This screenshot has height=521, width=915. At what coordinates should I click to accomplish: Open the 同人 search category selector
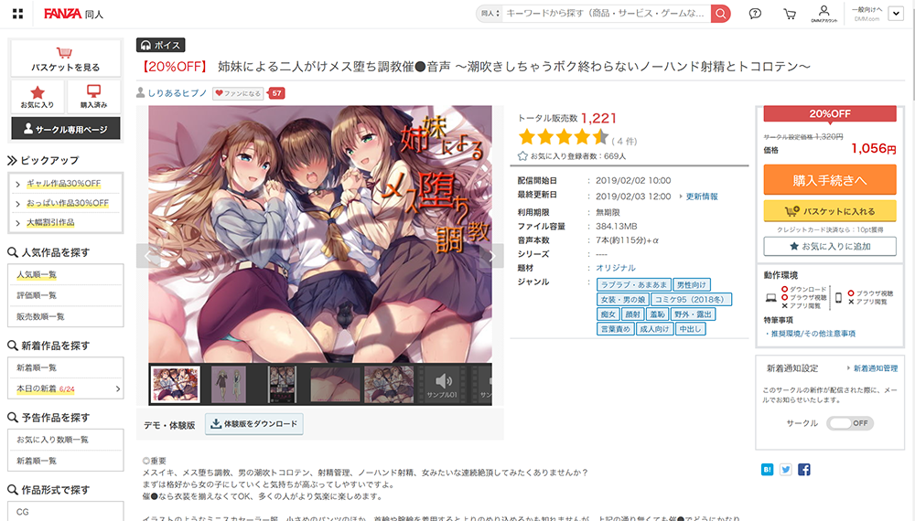pos(490,14)
